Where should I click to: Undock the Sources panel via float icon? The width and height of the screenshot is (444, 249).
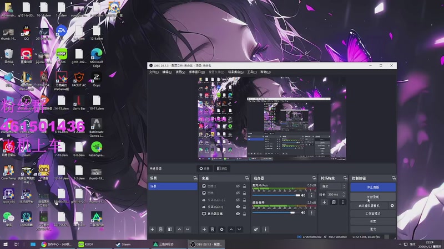pyautogui.click(x=247, y=178)
